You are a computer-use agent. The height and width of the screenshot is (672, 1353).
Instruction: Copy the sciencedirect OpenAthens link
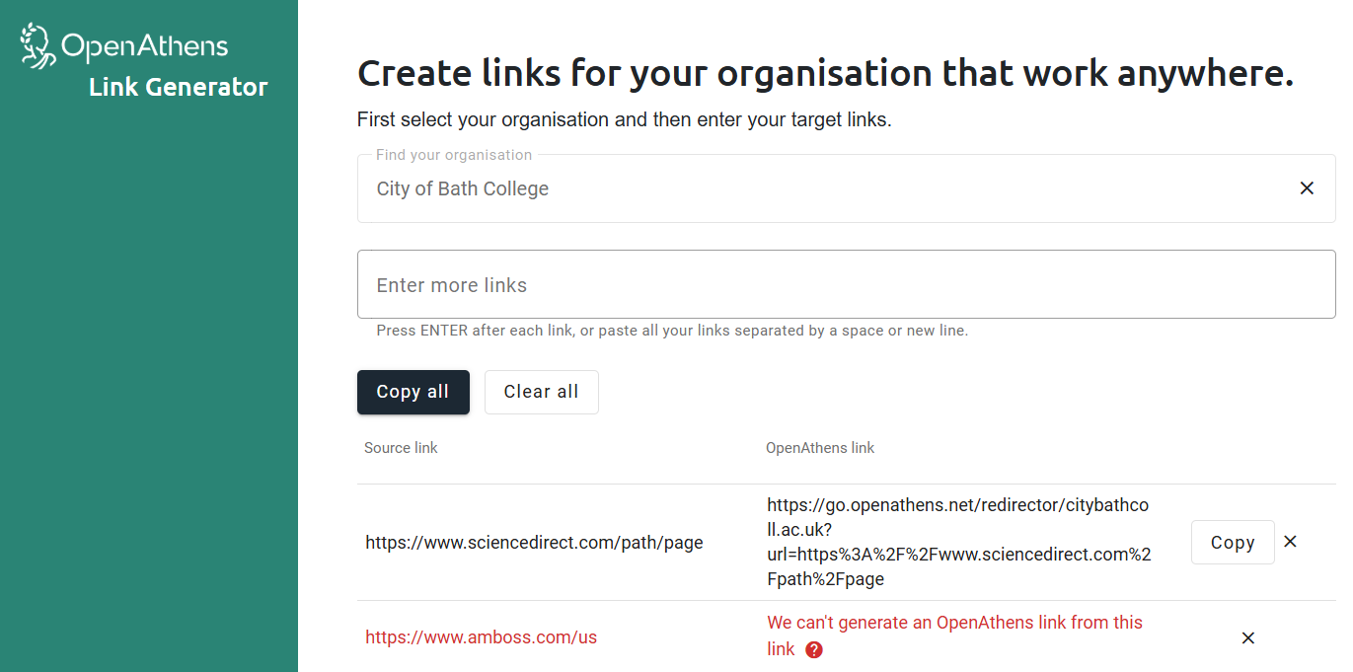(x=1233, y=543)
